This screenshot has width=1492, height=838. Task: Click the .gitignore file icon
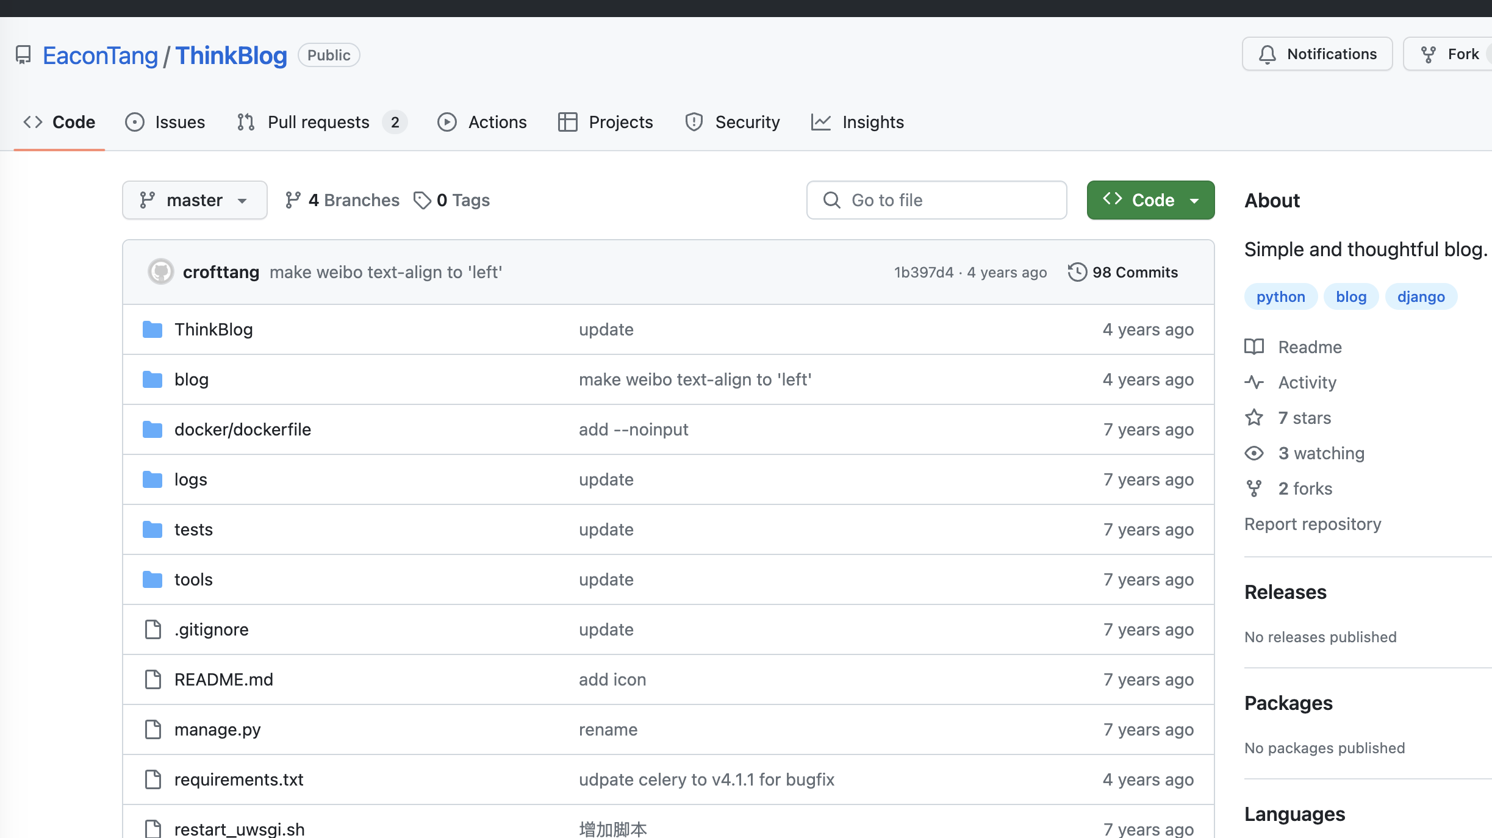[x=153, y=629]
